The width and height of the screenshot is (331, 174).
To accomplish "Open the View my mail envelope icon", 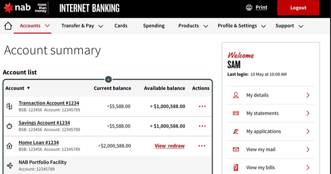I will coord(236,149).
